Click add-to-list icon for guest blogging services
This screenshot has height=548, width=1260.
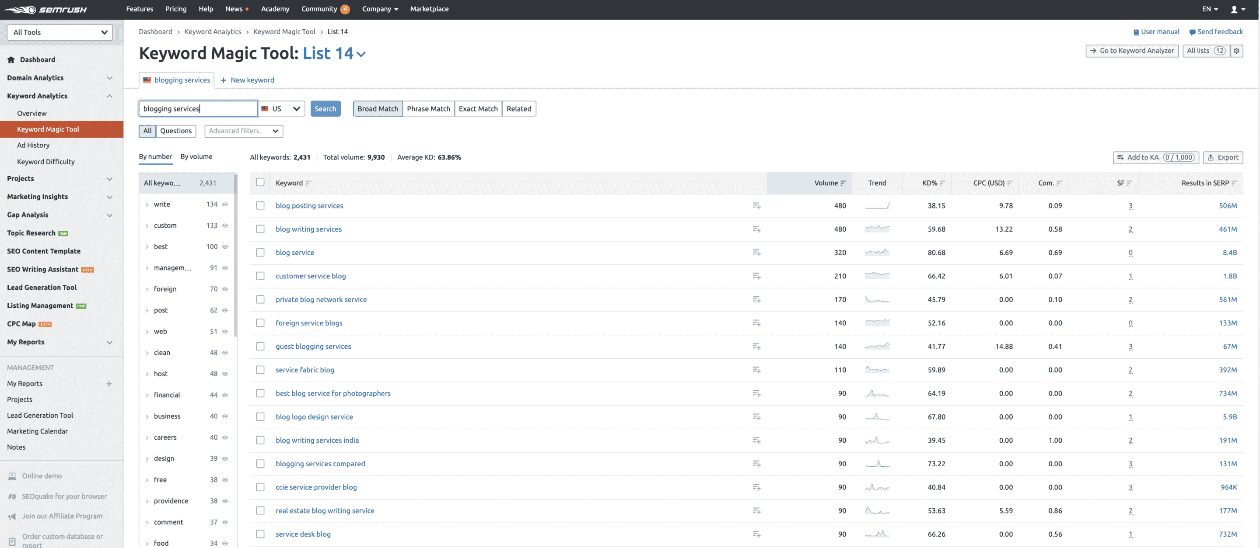point(756,346)
